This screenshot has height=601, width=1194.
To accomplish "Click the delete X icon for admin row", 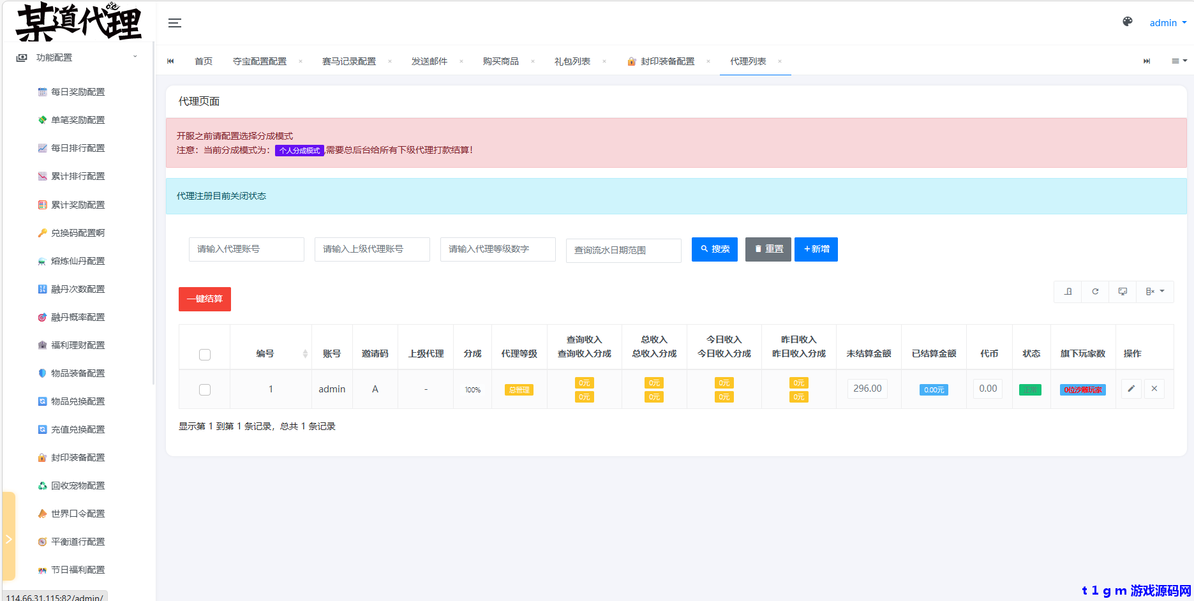I will coord(1154,389).
